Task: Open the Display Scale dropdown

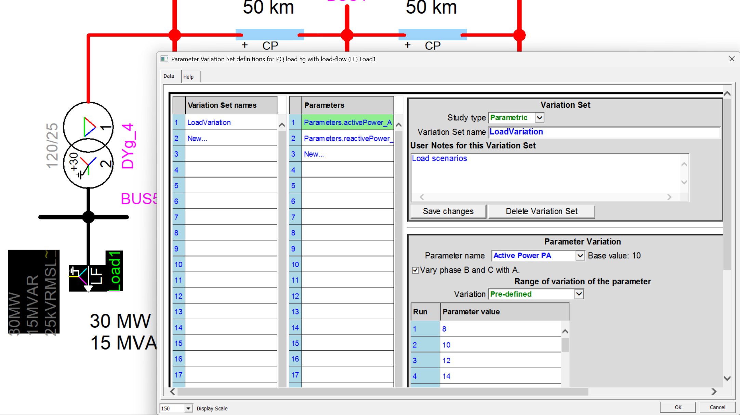Action: click(x=188, y=408)
